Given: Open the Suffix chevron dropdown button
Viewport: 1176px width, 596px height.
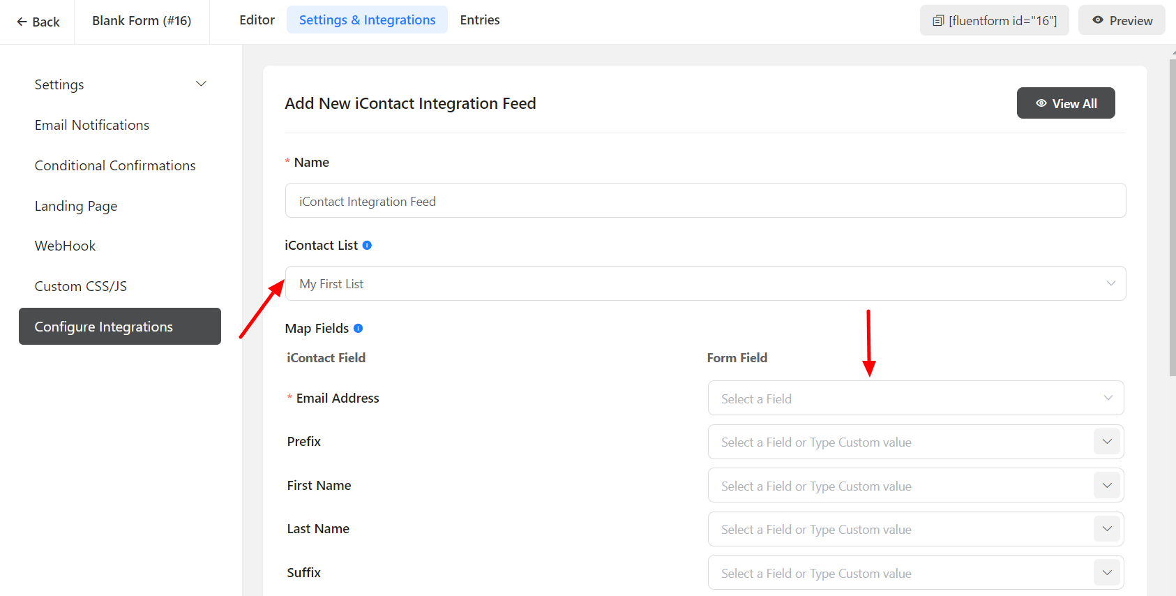Looking at the screenshot, I should pyautogui.click(x=1106, y=573).
